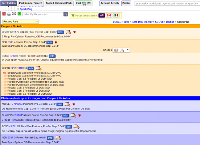
Task: Click the keyword filter search magnifier button
Action: coord(66,14)
